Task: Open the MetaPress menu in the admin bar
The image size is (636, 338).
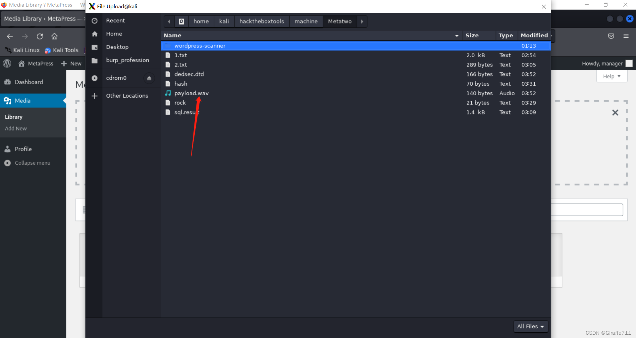Action: (36, 63)
